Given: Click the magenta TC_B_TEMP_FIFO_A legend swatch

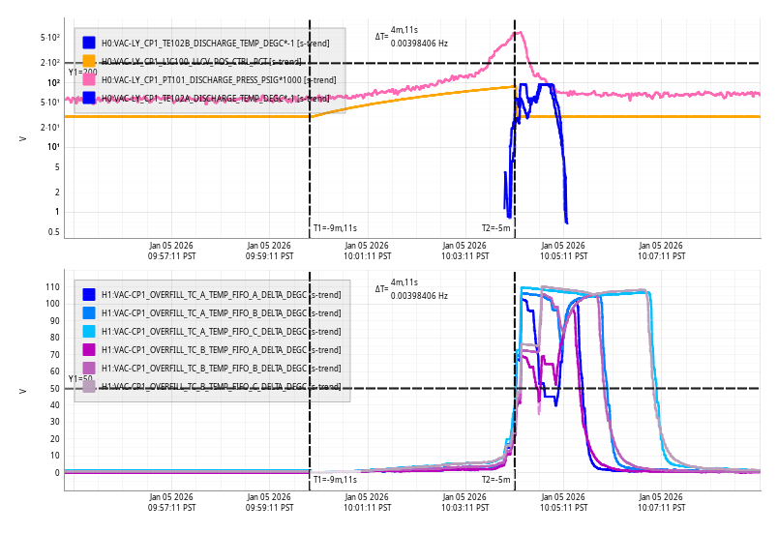Looking at the screenshot, I should 89,349.
